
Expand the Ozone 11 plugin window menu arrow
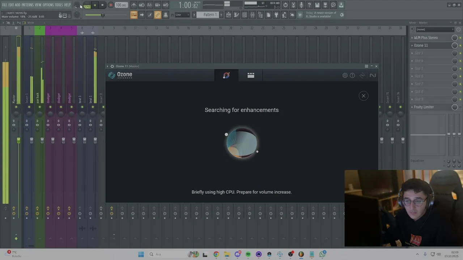[107, 66]
